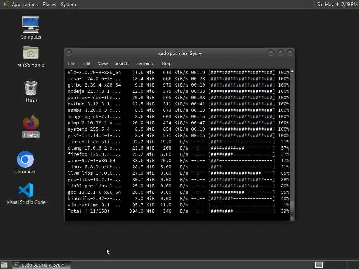Click the Applications menu logo icon
Screen dimensions: 359x269
[x=6, y=4]
